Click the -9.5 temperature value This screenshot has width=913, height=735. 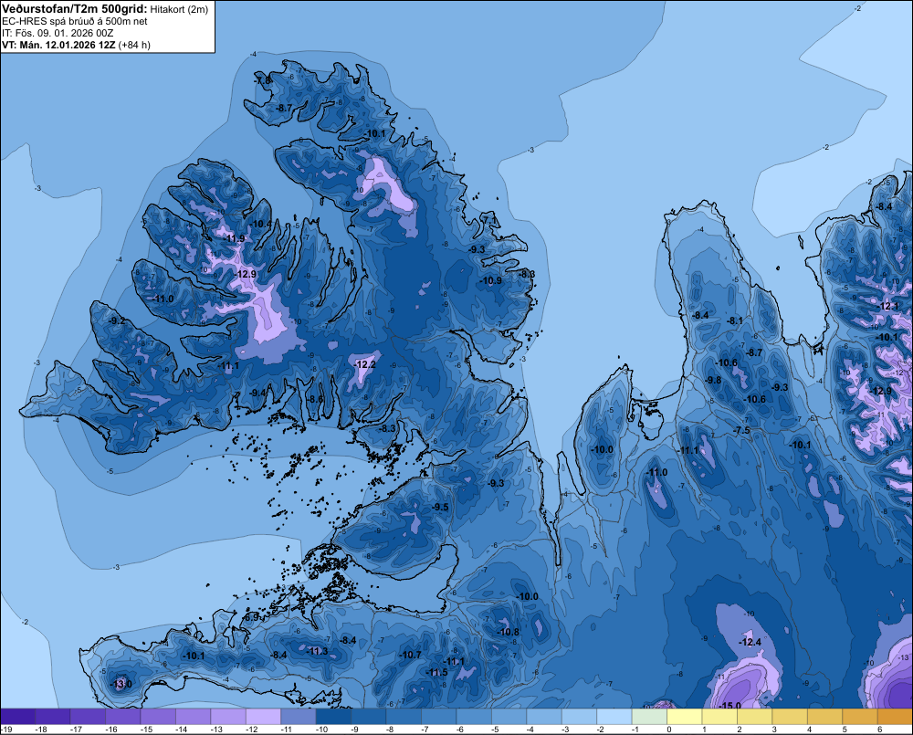point(441,507)
